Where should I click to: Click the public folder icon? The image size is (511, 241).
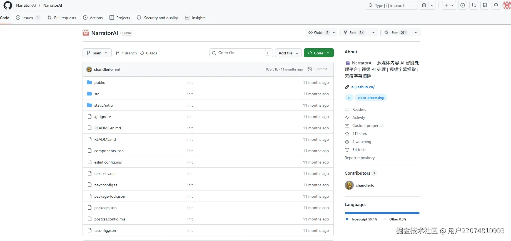tap(89, 82)
